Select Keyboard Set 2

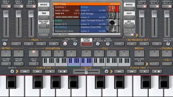pos(132,44)
